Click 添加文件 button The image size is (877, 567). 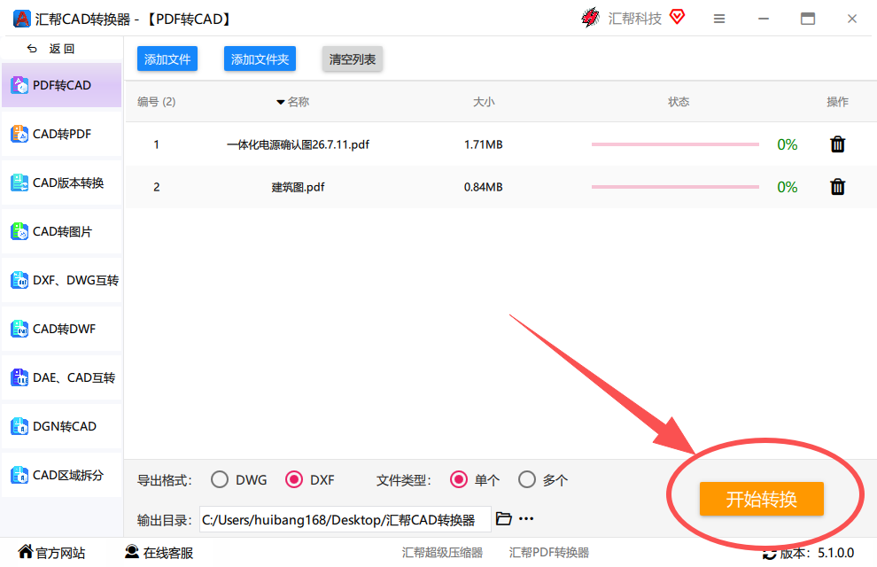tap(167, 58)
